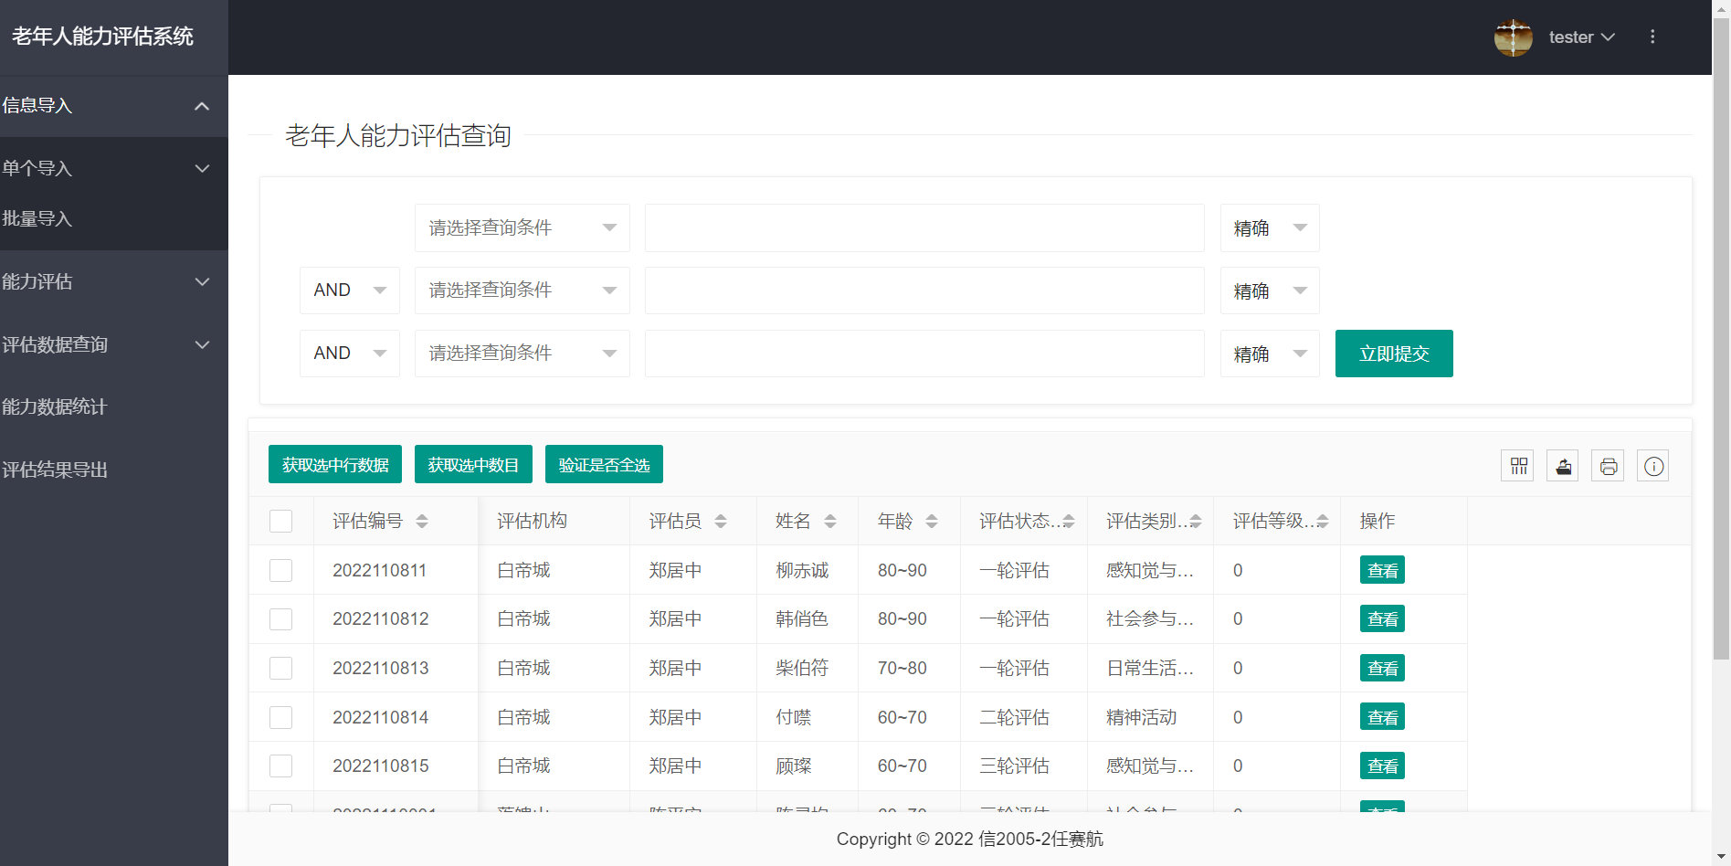The height and width of the screenshot is (866, 1731).
Task: Click the 获取选中行数据 button
Action: (x=335, y=465)
